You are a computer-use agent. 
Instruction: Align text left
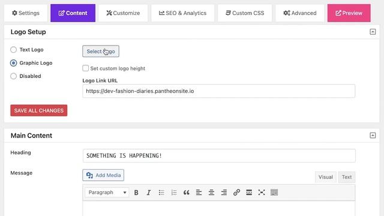coord(199,193)
